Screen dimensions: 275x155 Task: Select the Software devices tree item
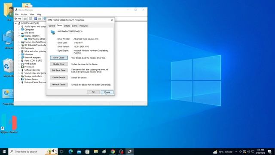pos(32,70)
